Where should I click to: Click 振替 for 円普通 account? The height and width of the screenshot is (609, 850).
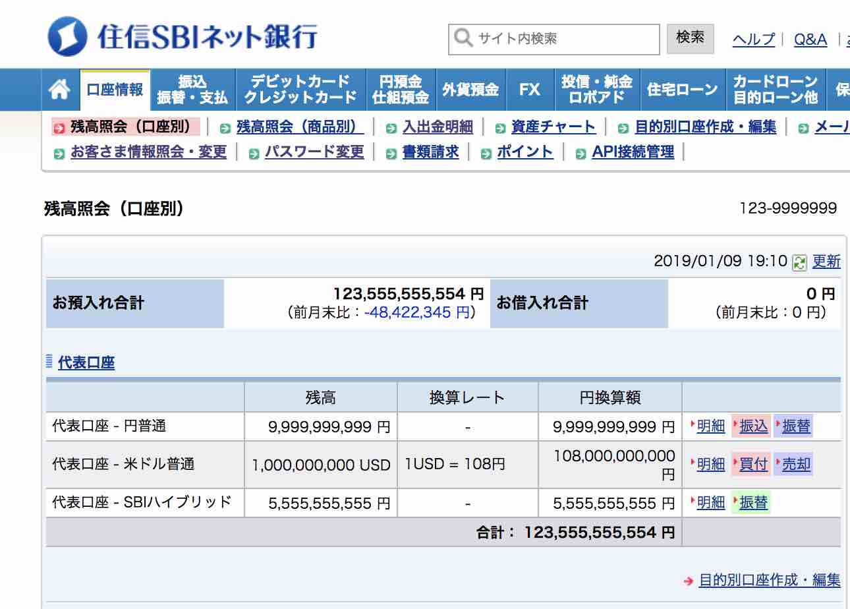tap(796, 426)
